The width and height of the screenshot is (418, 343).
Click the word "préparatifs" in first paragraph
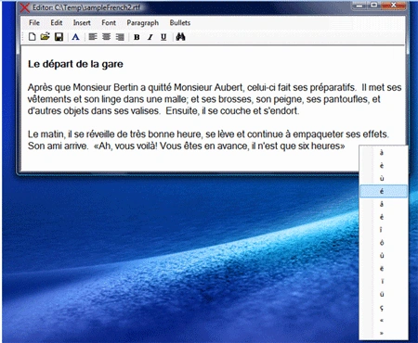coord(333,88)
